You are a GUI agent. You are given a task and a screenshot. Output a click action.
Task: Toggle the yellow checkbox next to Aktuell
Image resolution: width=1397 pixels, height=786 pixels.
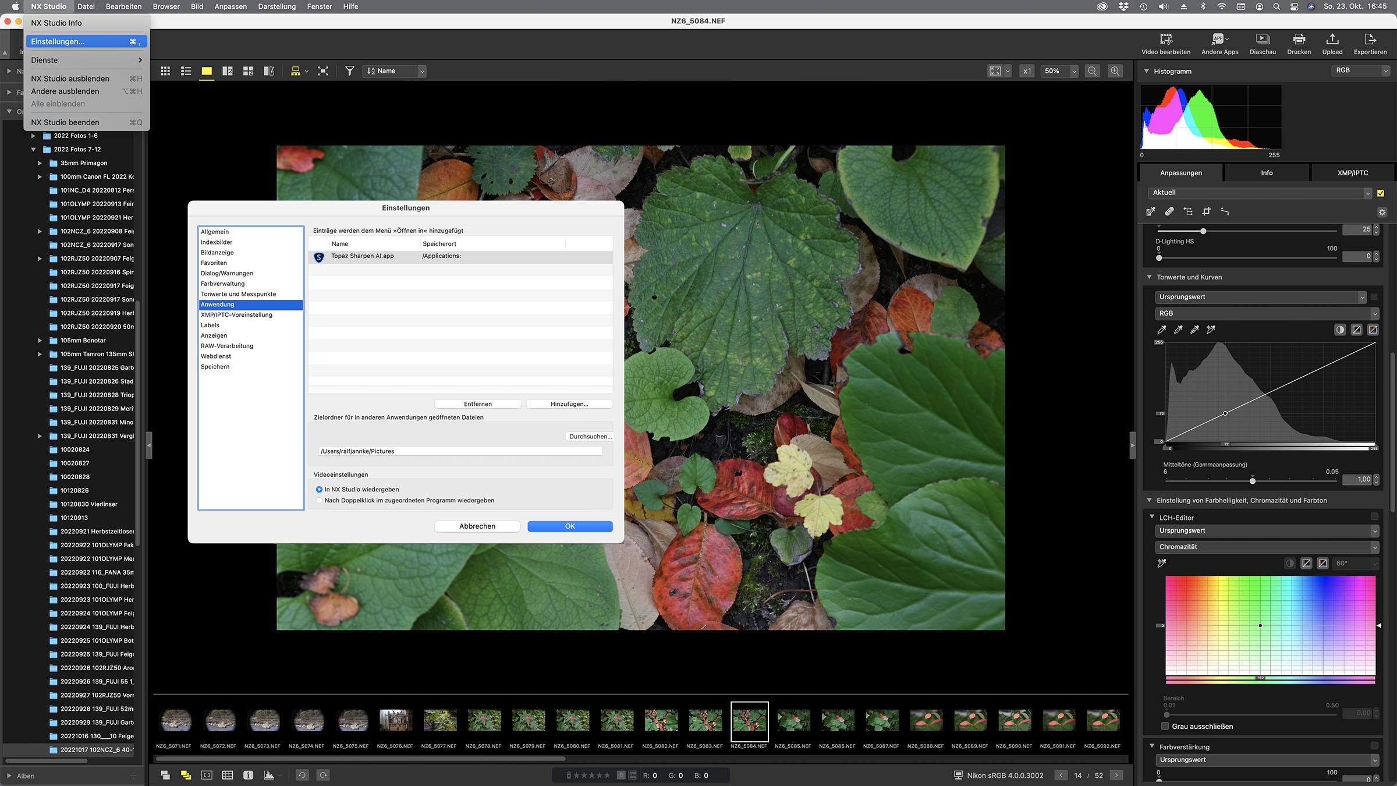pos(1381,193)
